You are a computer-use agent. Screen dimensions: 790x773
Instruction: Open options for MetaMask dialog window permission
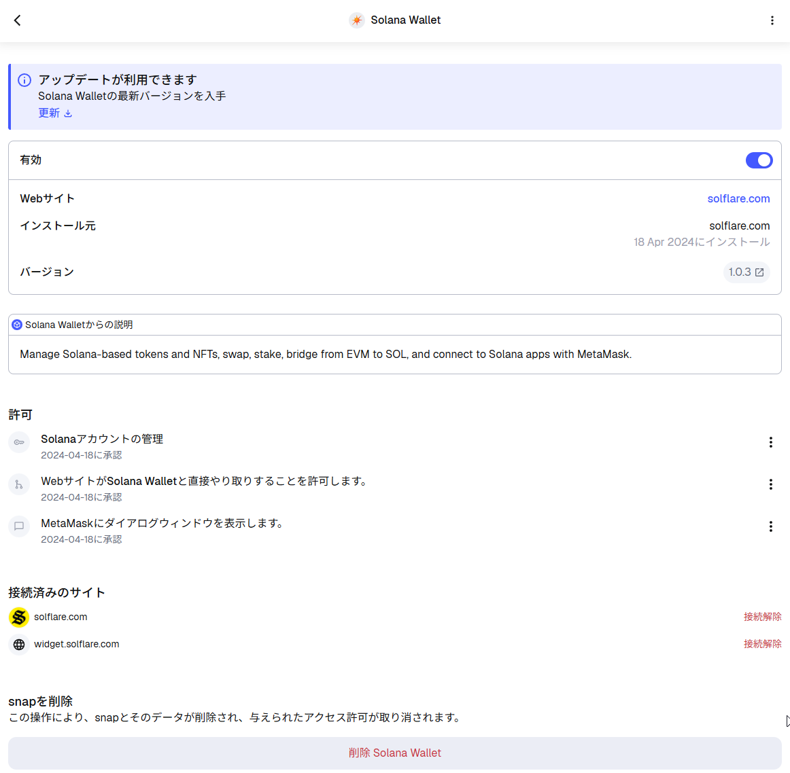770,526
